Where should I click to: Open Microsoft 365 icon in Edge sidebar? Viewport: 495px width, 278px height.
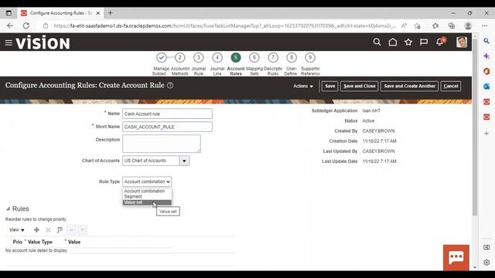pos(486,71)
